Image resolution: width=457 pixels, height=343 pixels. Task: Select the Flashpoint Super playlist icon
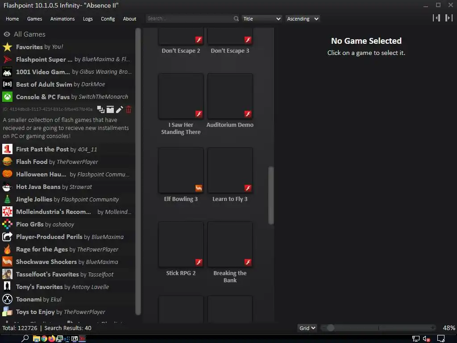point(7,59)
